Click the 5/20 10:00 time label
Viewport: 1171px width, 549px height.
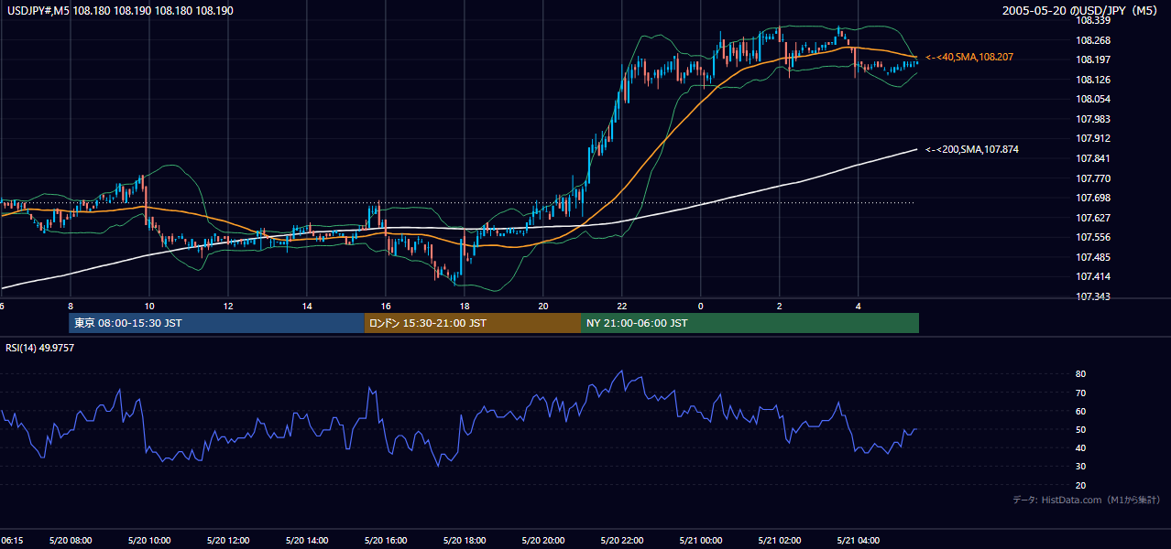pyautogui.click(x=149, y=540)
